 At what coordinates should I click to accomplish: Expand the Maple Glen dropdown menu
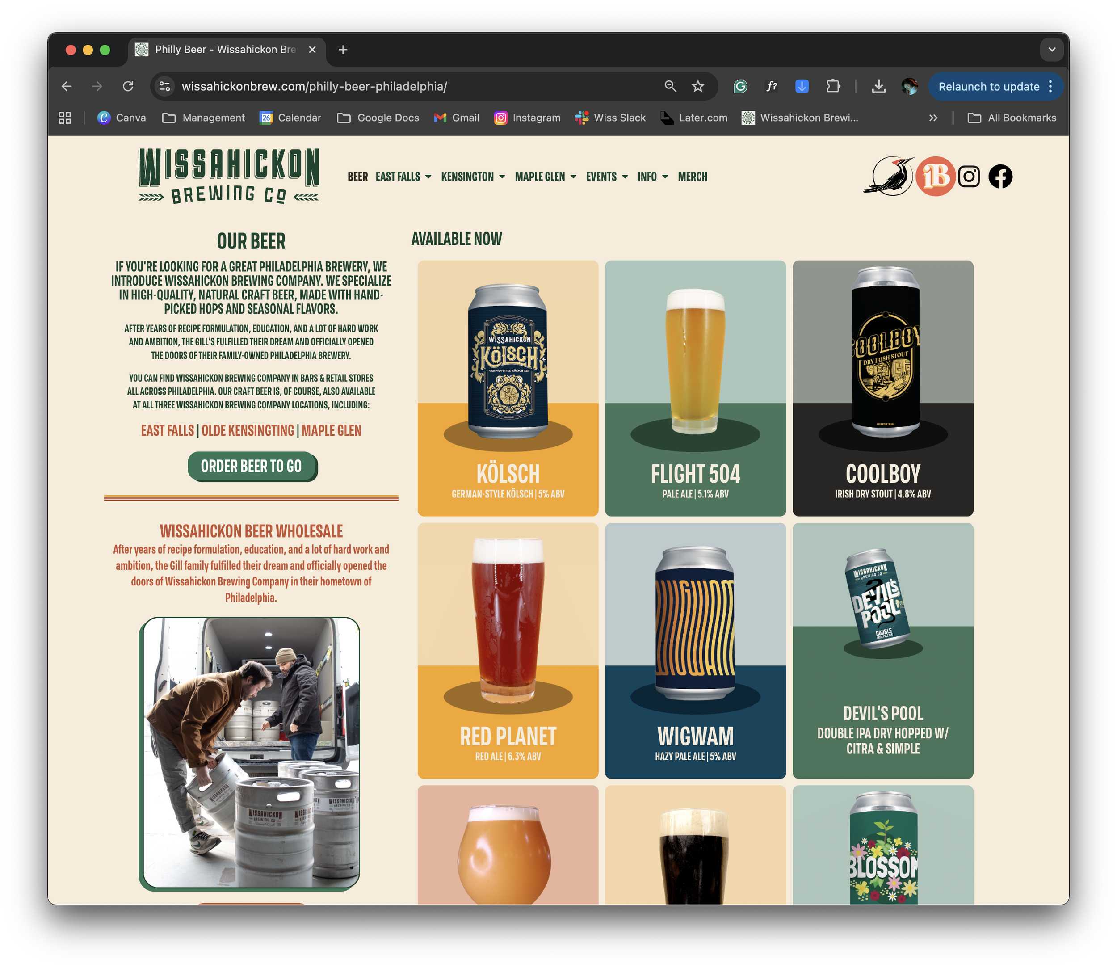[x=546, y=177]
